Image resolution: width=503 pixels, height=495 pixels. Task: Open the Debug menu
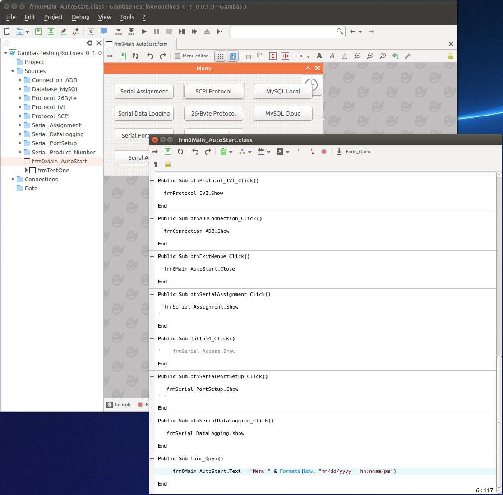[x=80, y=17]
